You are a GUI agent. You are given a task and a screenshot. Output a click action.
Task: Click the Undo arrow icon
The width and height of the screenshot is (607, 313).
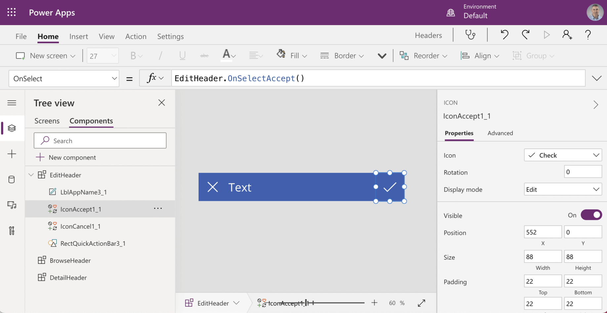click(504, 35)
